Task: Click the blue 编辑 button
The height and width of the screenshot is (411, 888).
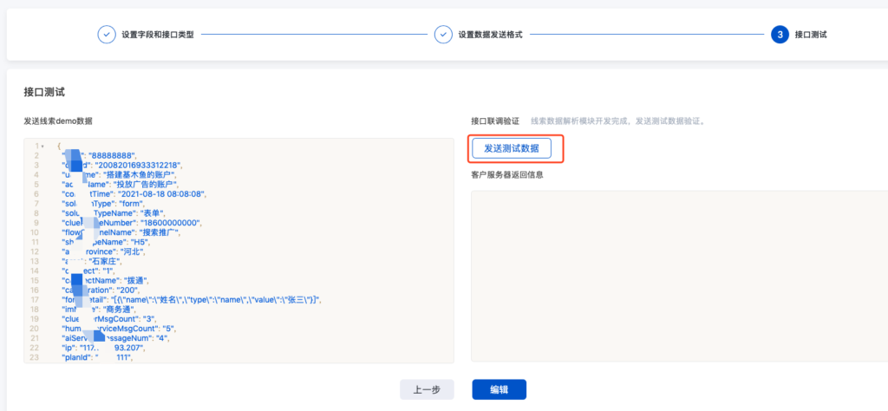Action: tap(499, 389)
